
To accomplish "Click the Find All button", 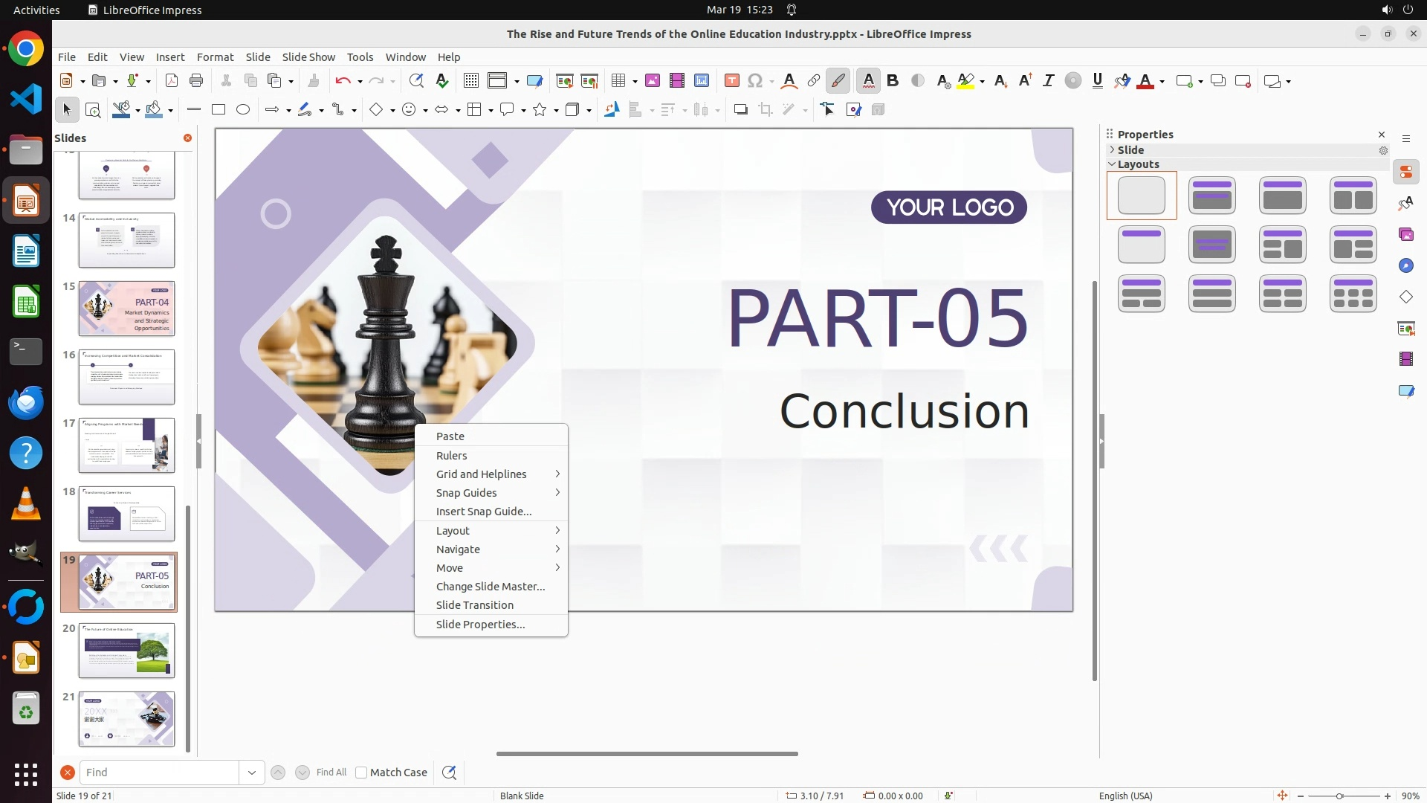I will [x=331, y=773].
